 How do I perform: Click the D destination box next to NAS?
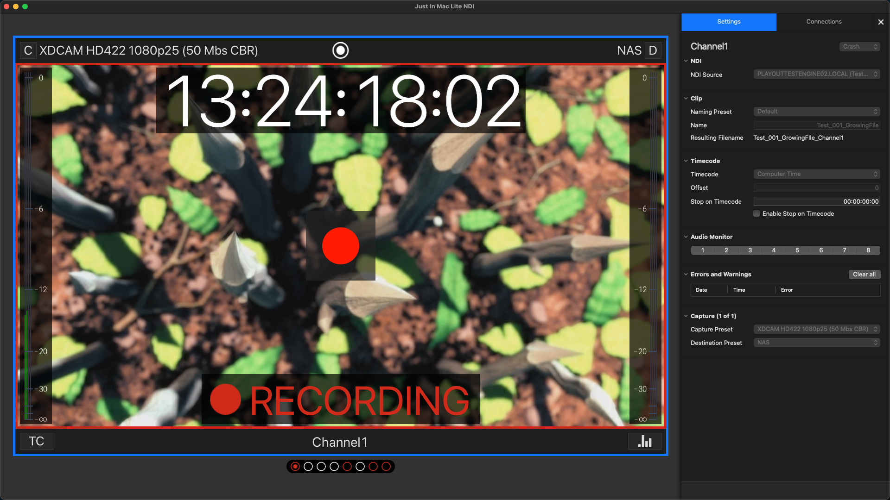point(653,50)
